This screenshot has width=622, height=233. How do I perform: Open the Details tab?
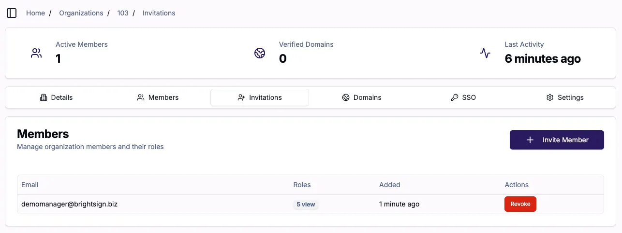click(x=56, y=97)
